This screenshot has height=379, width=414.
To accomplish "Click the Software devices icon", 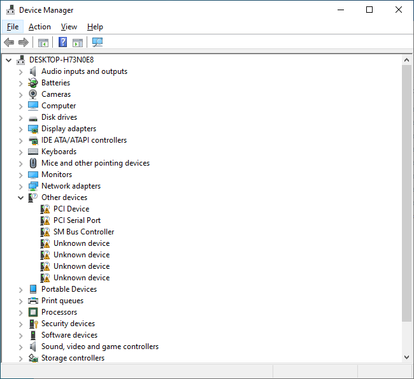I will coord(33,335).
